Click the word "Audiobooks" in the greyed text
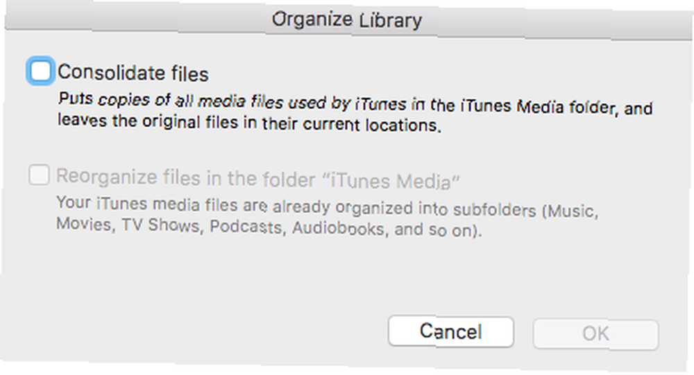The width and height of the screenshot is (694, 375). point(339,228)
